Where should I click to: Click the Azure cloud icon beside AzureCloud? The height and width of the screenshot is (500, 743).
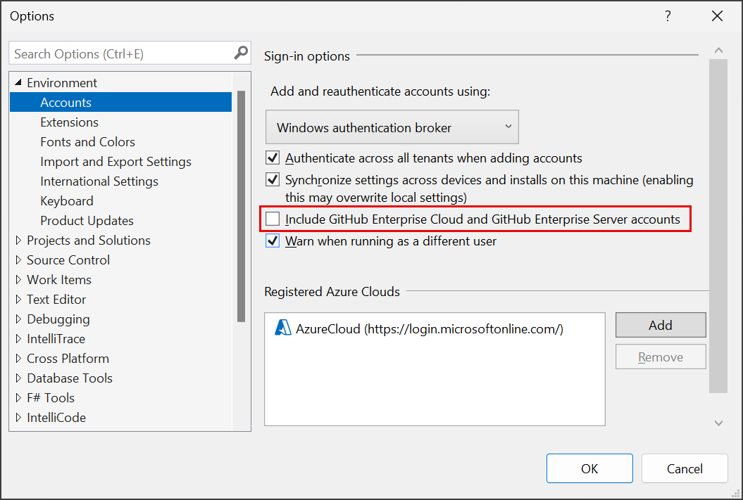click(284, 328)
